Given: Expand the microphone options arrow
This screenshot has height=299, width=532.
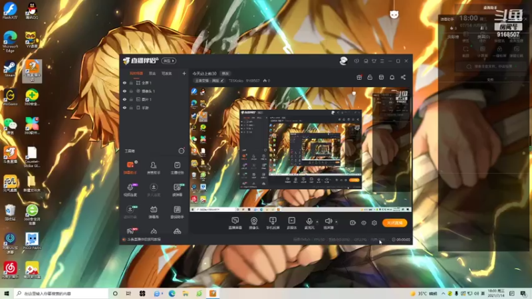Looking at the screenshot, I should pyautogui.click(x=317, y=222).
